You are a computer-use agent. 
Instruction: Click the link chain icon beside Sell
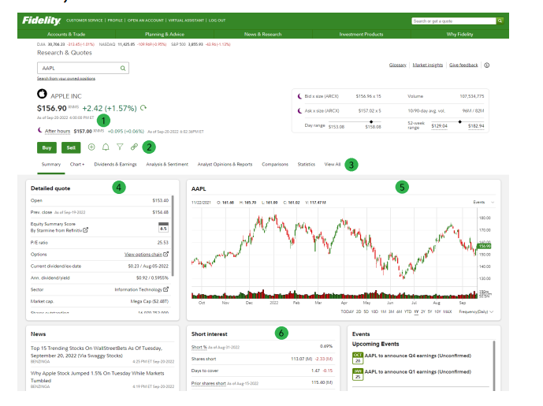pyautogui.click(x=134, y=147)
